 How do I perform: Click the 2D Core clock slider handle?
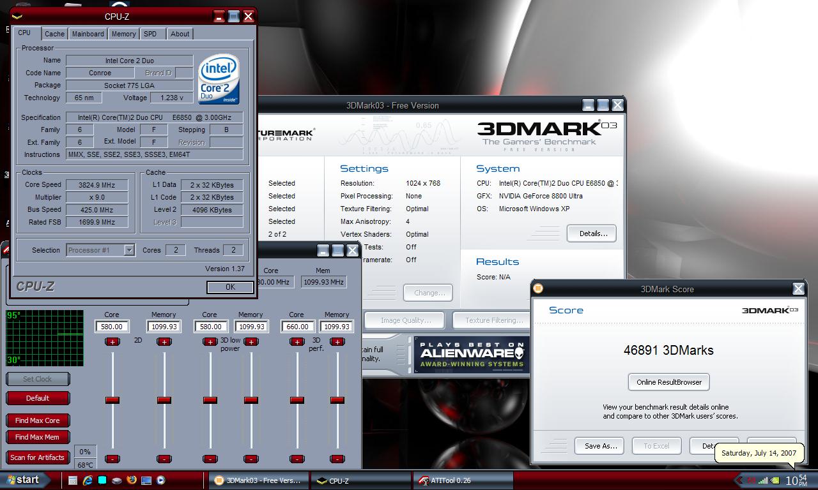coord(112,400)
